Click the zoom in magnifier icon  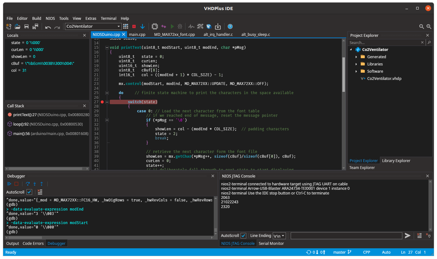tap(429, 27)
